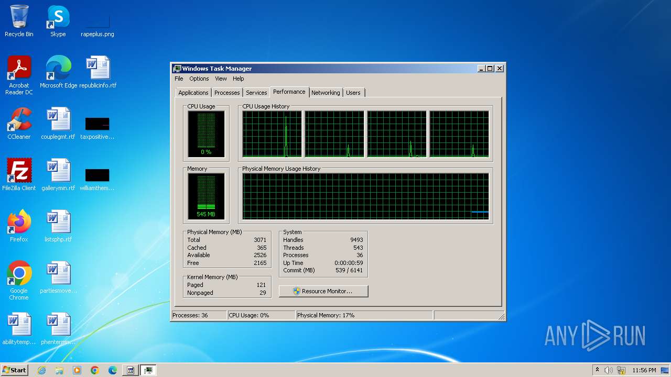Open the View menu
The height and width of the screenshot is (377, 671).
[221, 79]
